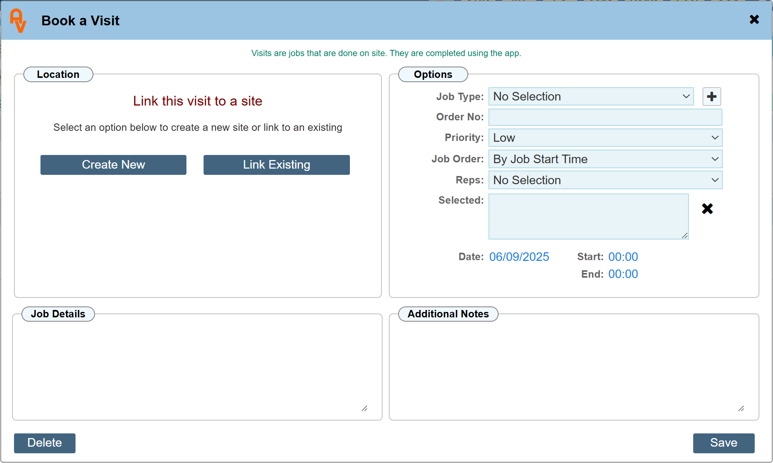
Task: Click the plus icon beside Job Type
Action: pos(712,97)
